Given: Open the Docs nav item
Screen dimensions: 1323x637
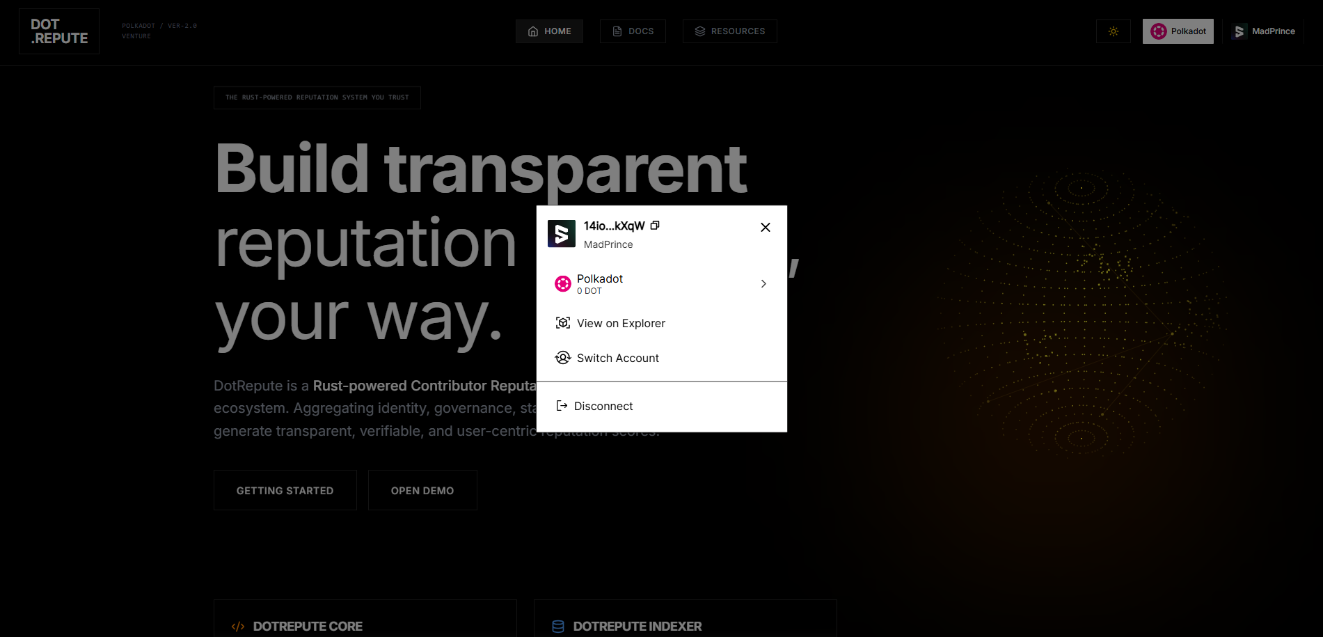Looking at the screenshot, I should click(633, 31).
